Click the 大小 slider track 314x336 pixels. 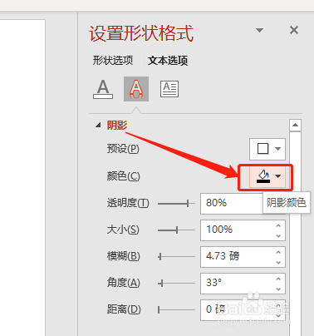click(x=176, y=230)
